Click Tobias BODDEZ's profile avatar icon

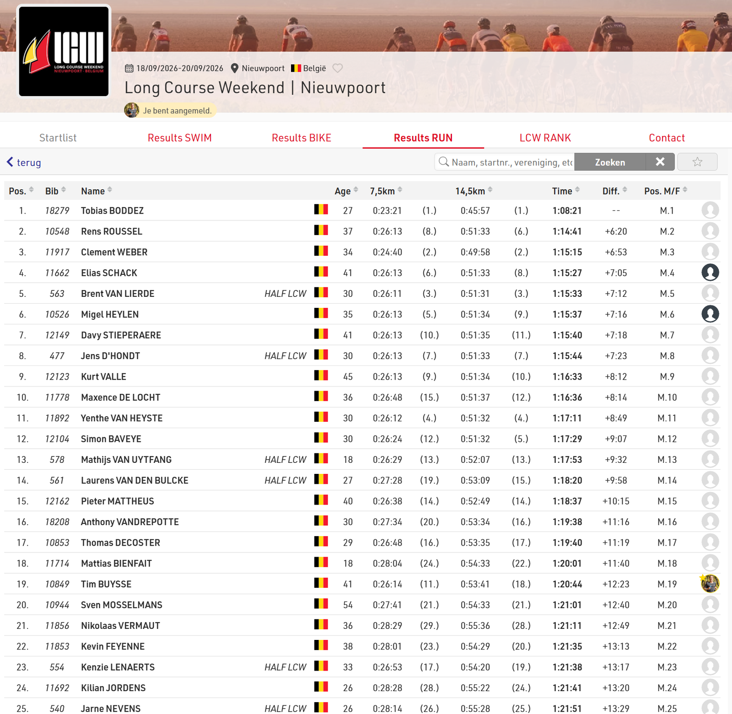(x=710, y=210)
